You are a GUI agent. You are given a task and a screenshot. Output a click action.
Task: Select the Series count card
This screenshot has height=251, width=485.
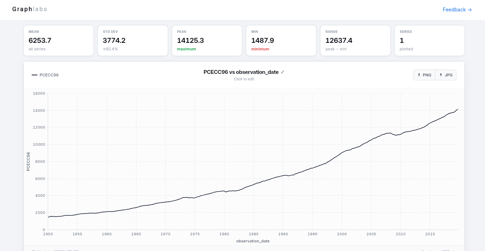(429, 40)
